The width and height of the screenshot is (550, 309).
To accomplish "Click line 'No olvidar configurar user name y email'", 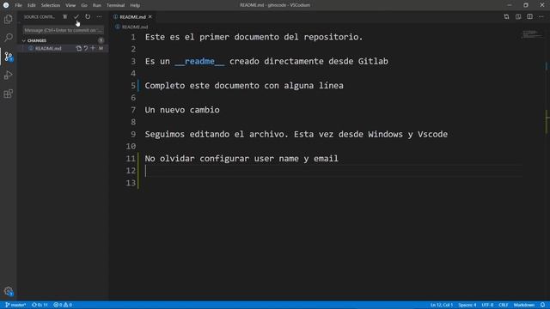I will click(241, 159).
